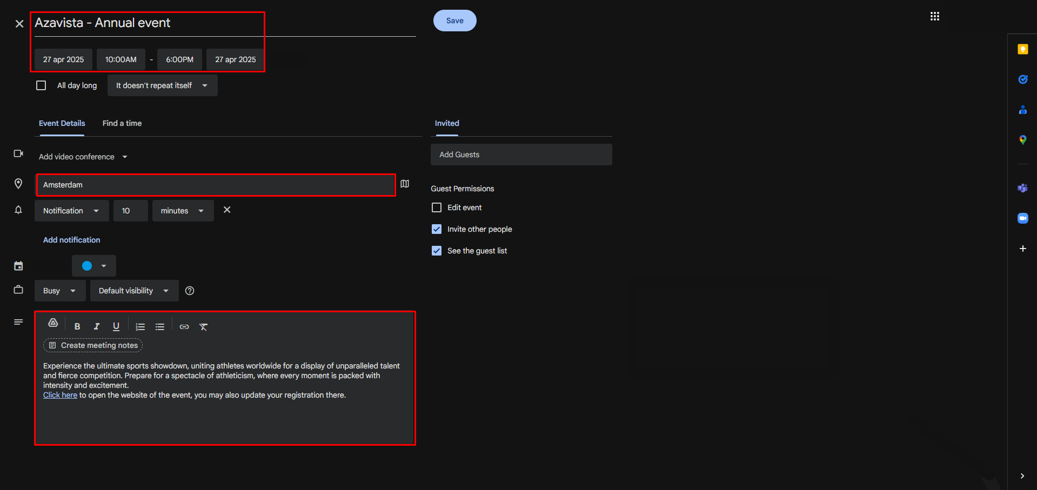Open the Microsoft Teams add-on
1037x490 pixels.
click(x=1022, y=188)
